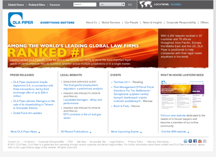Open RSS footer link
216x162 pixels.
[x=70, y=141]
